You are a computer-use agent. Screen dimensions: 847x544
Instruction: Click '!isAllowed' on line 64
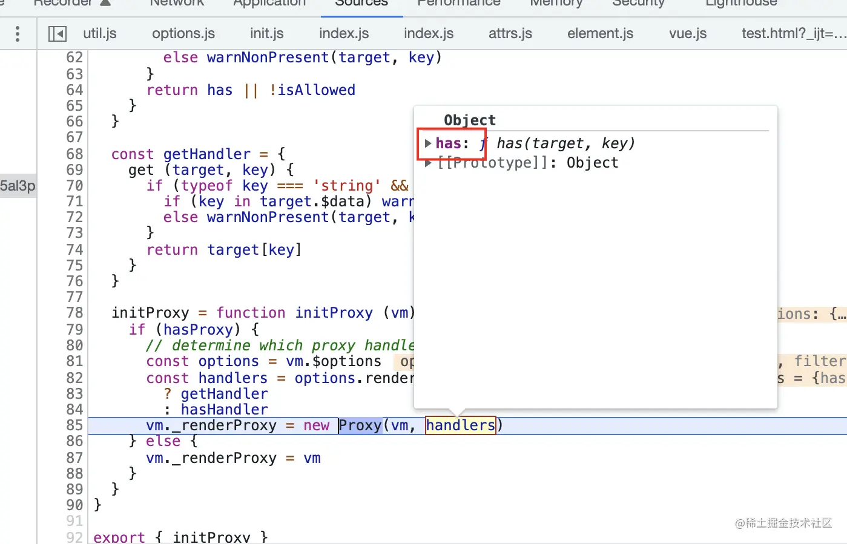[x=312, y=90]
